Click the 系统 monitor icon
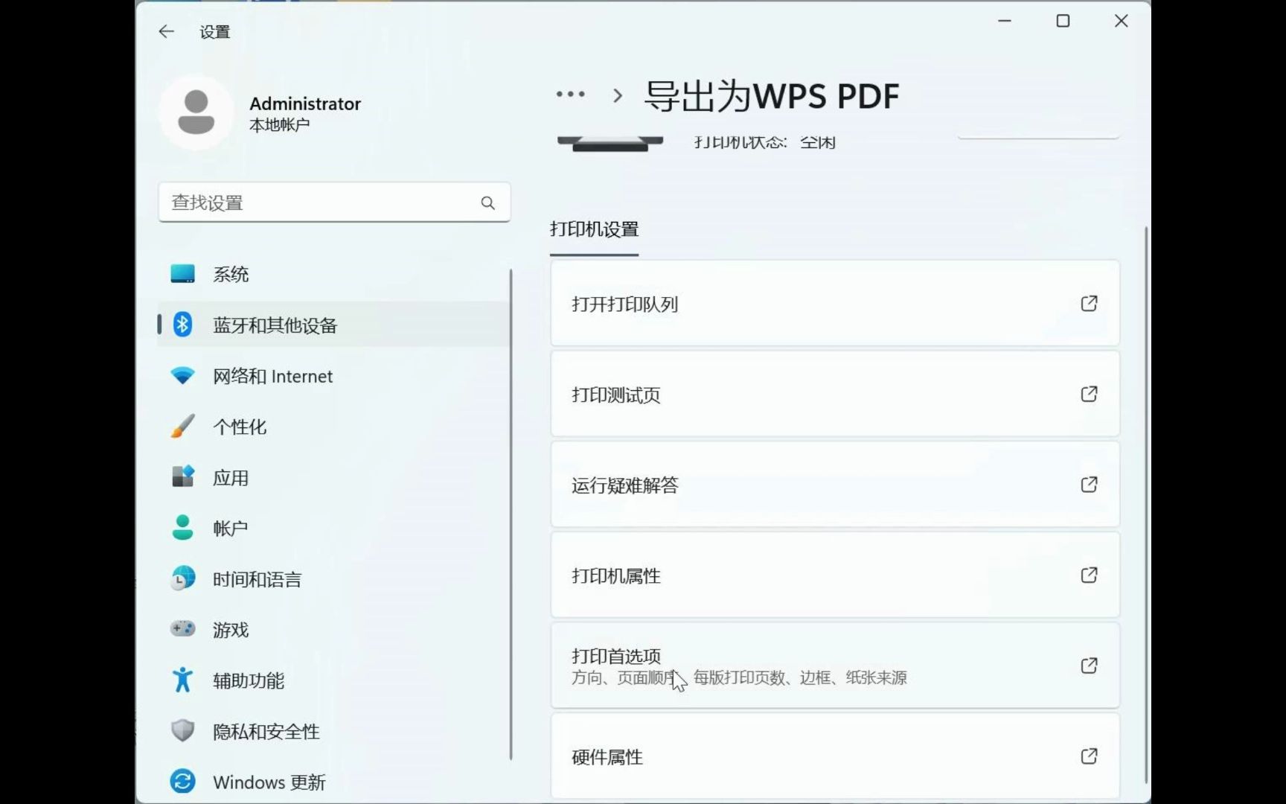The width and height of the screenshot is (1286, 804). point(182,274)
